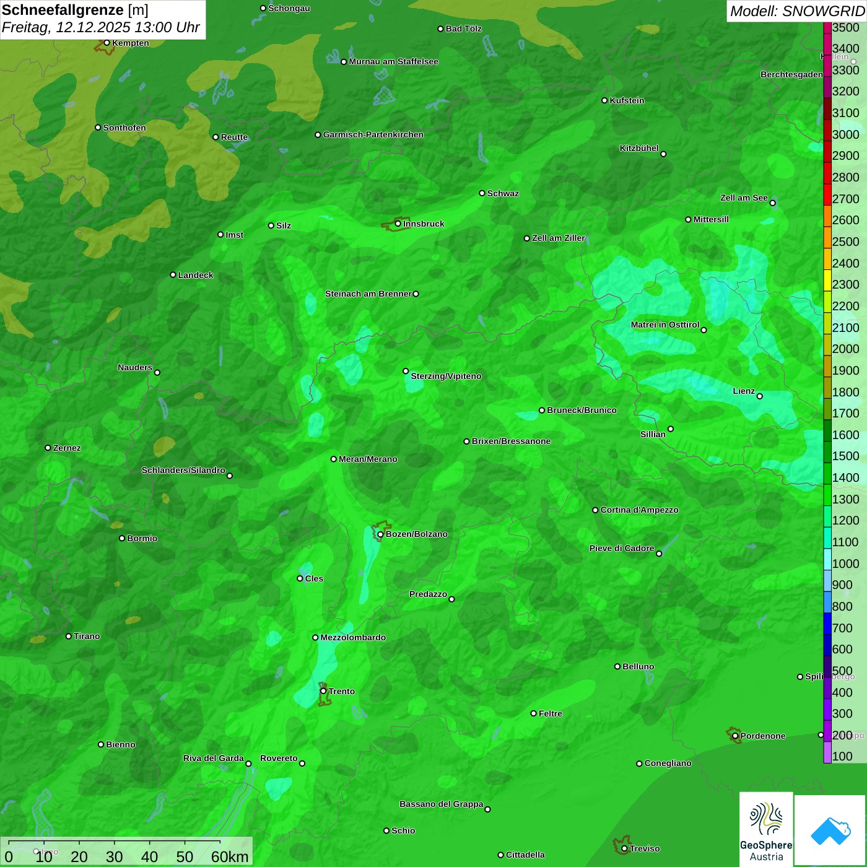The width and height of the screenshot is (867, 867).
Task: Click the Kitzbühel location dot
Action: pos(663,154)
